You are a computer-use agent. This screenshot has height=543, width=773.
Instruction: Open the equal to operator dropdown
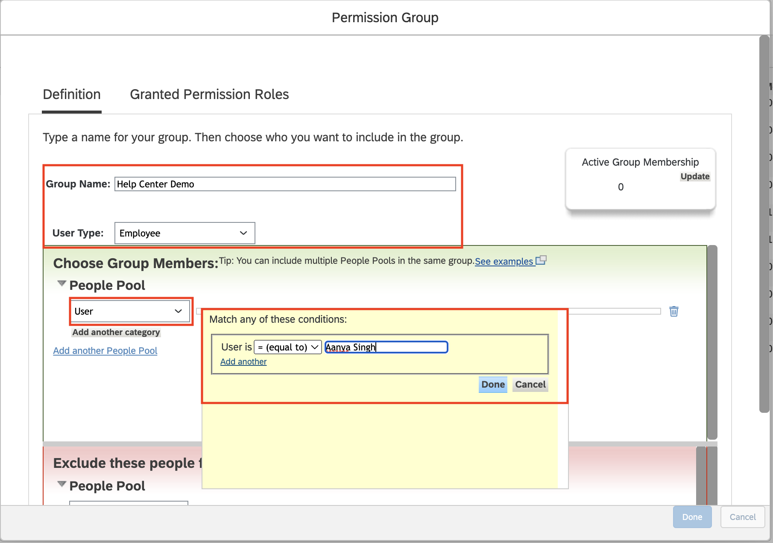[x=287, y=347]
